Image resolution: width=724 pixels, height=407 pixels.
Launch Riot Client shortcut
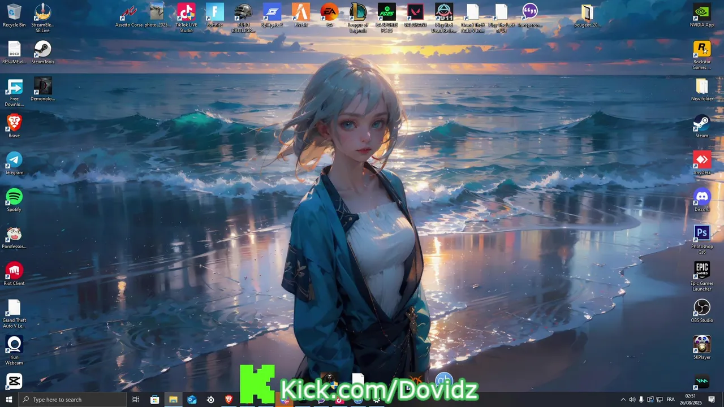tap(14, 274)
